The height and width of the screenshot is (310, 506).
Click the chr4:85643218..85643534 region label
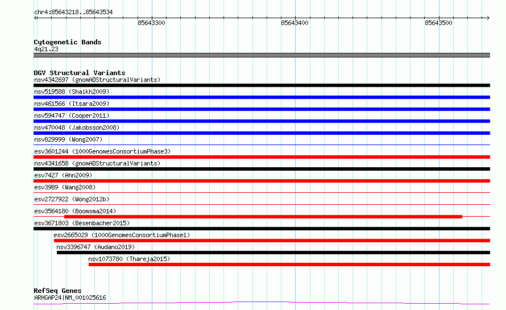pos(73,13)
